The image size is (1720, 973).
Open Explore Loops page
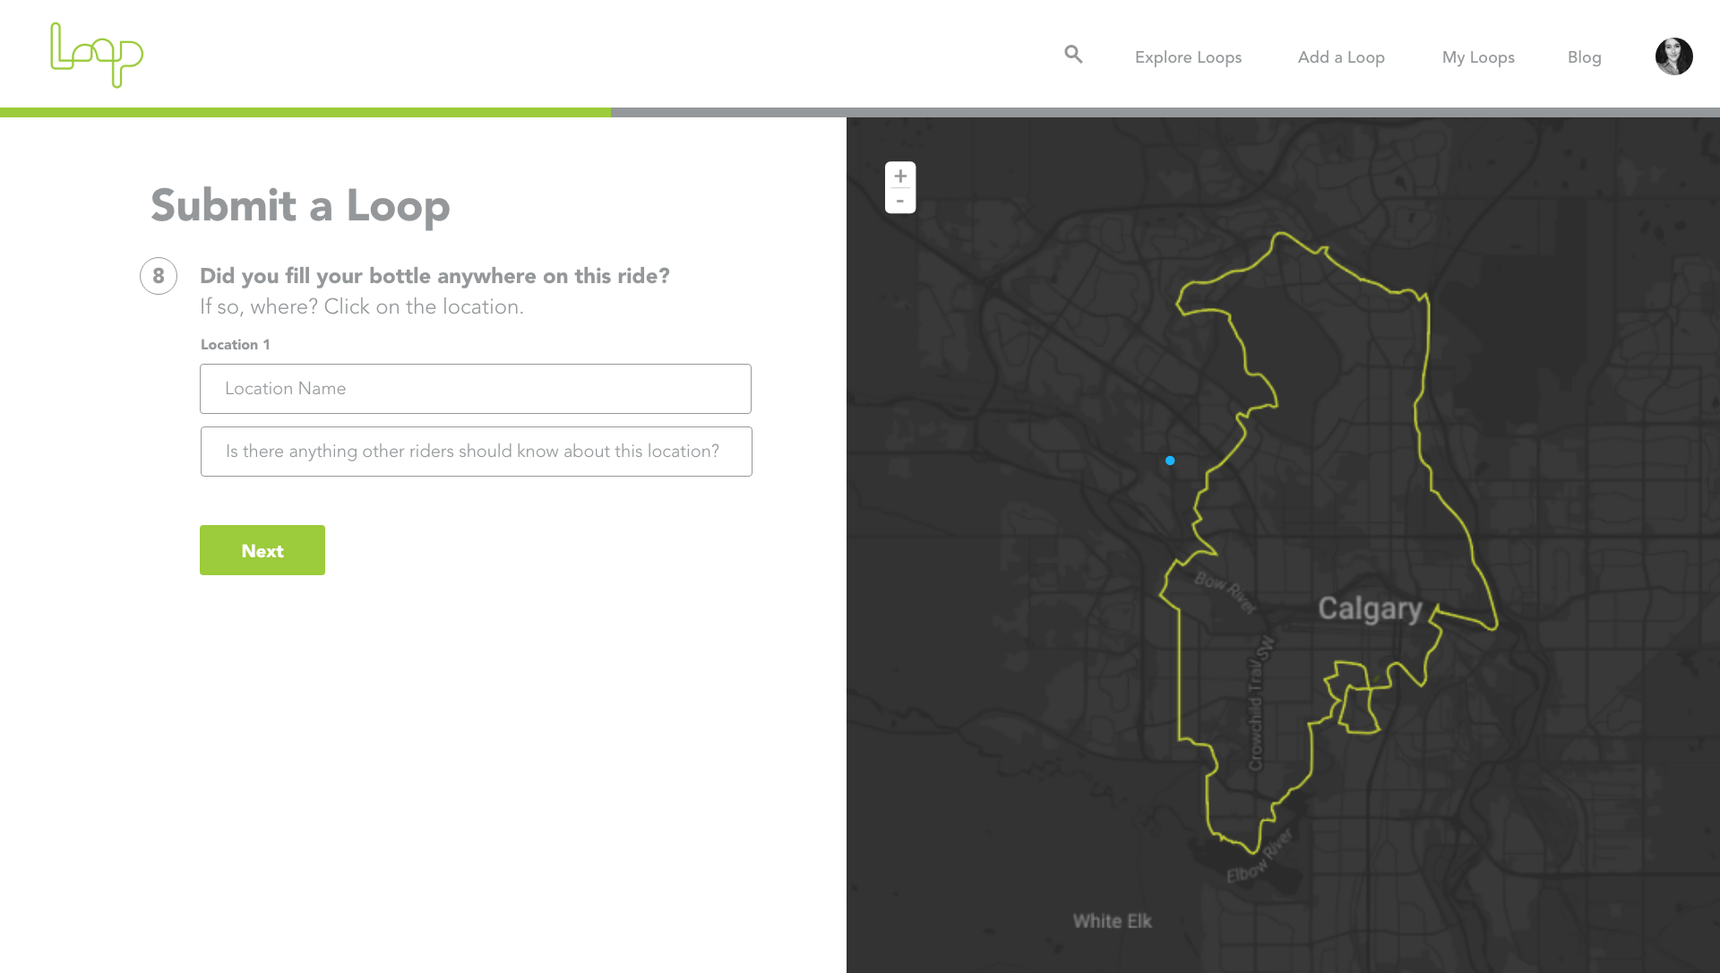pos(1188,57)
